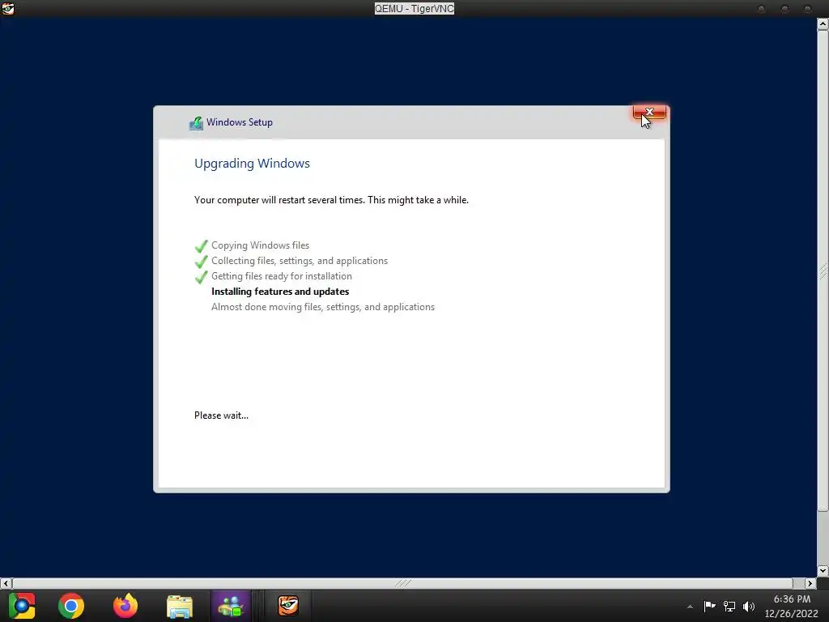
Task: Click the horizontal scrollbar thumb
Action: pyautogui.click(x=402, y=583)
